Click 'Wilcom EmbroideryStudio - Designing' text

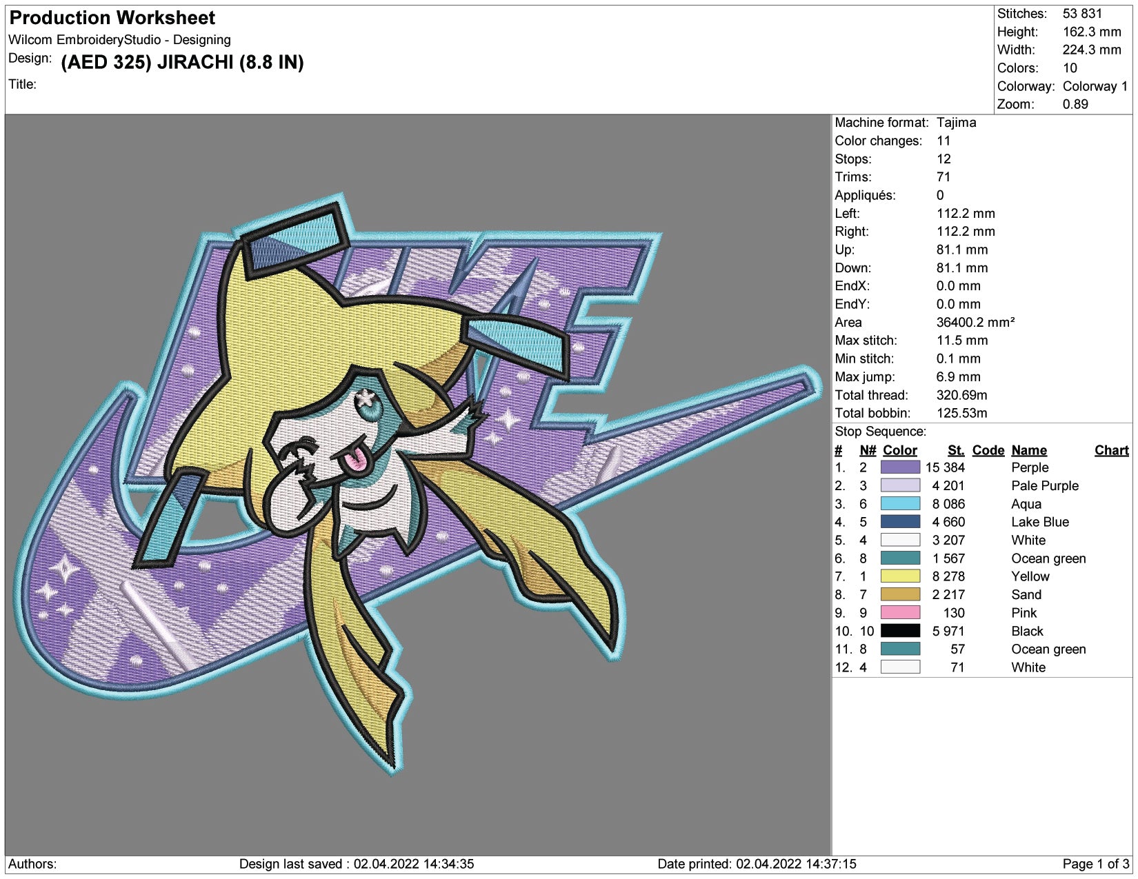(x=119, y=40)
